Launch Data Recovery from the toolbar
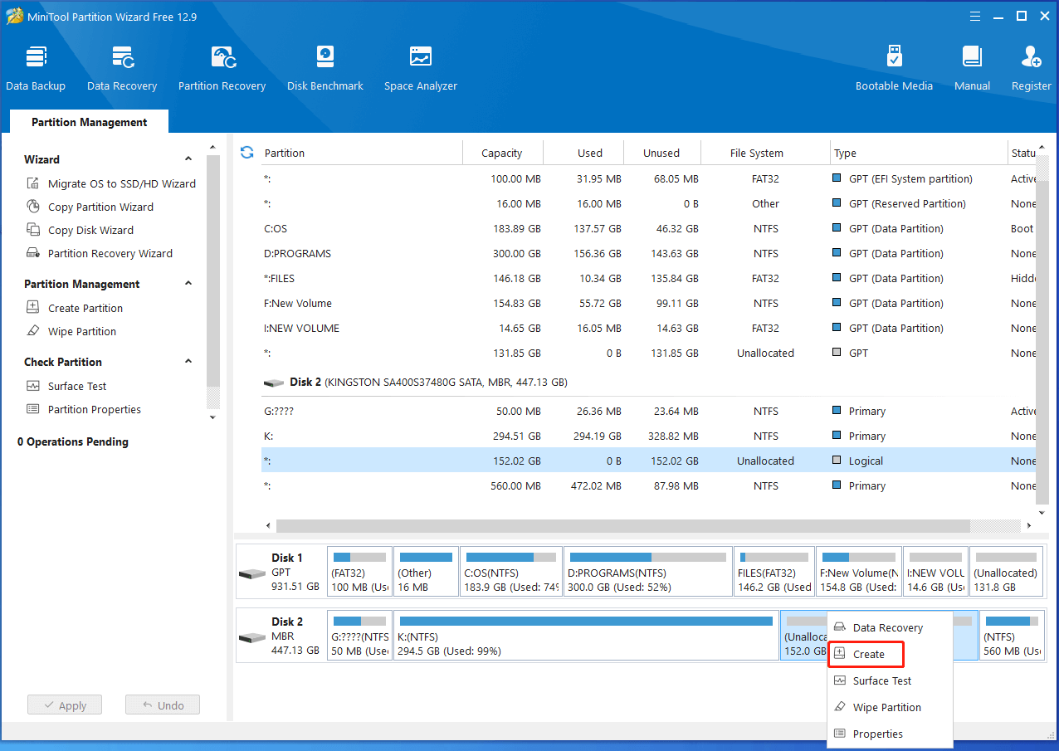 [x=122, y=68]
